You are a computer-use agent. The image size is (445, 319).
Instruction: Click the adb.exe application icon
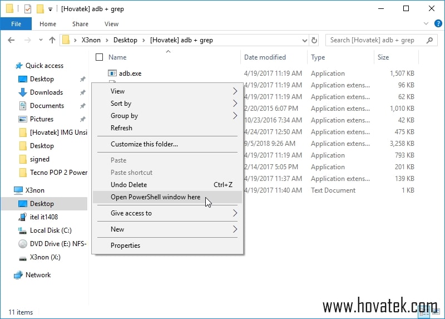pos(112,73)
